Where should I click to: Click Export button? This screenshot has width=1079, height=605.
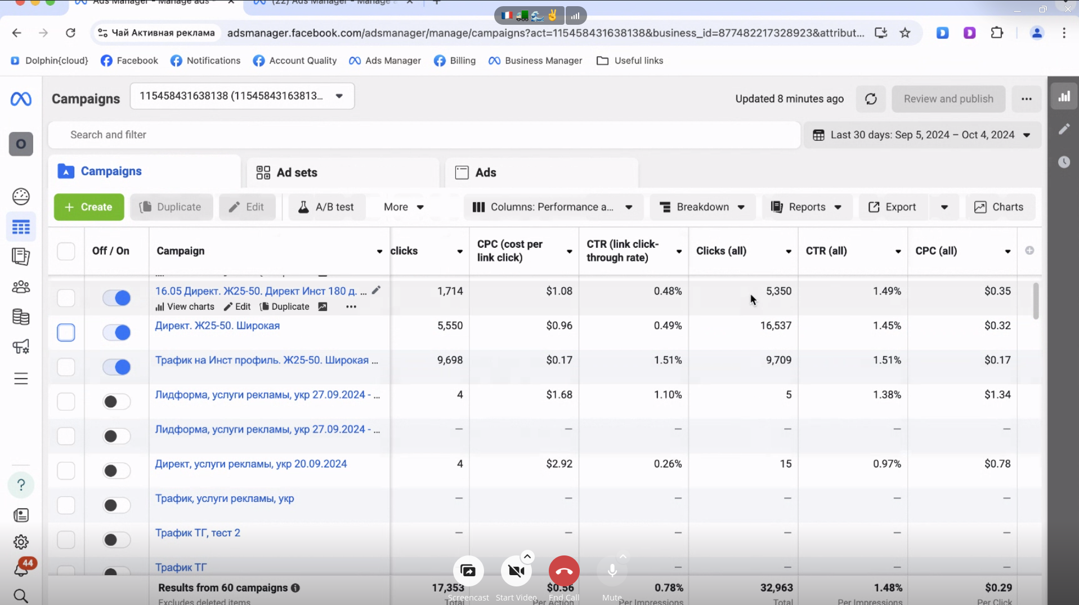click(x=892, y=207)
